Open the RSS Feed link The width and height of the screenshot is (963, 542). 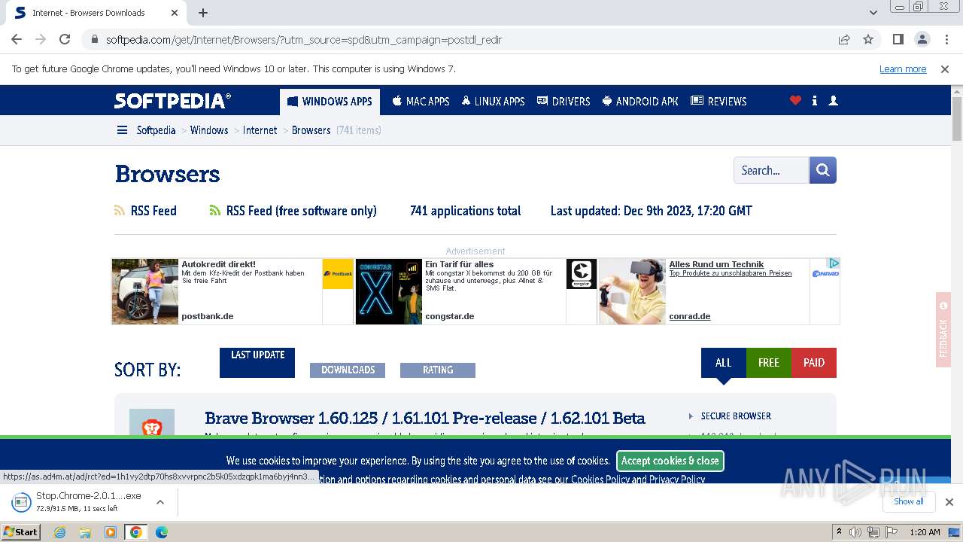tap(145, 211)
